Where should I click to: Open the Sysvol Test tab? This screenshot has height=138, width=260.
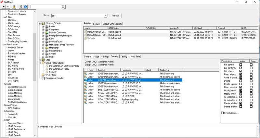point(135,56)
